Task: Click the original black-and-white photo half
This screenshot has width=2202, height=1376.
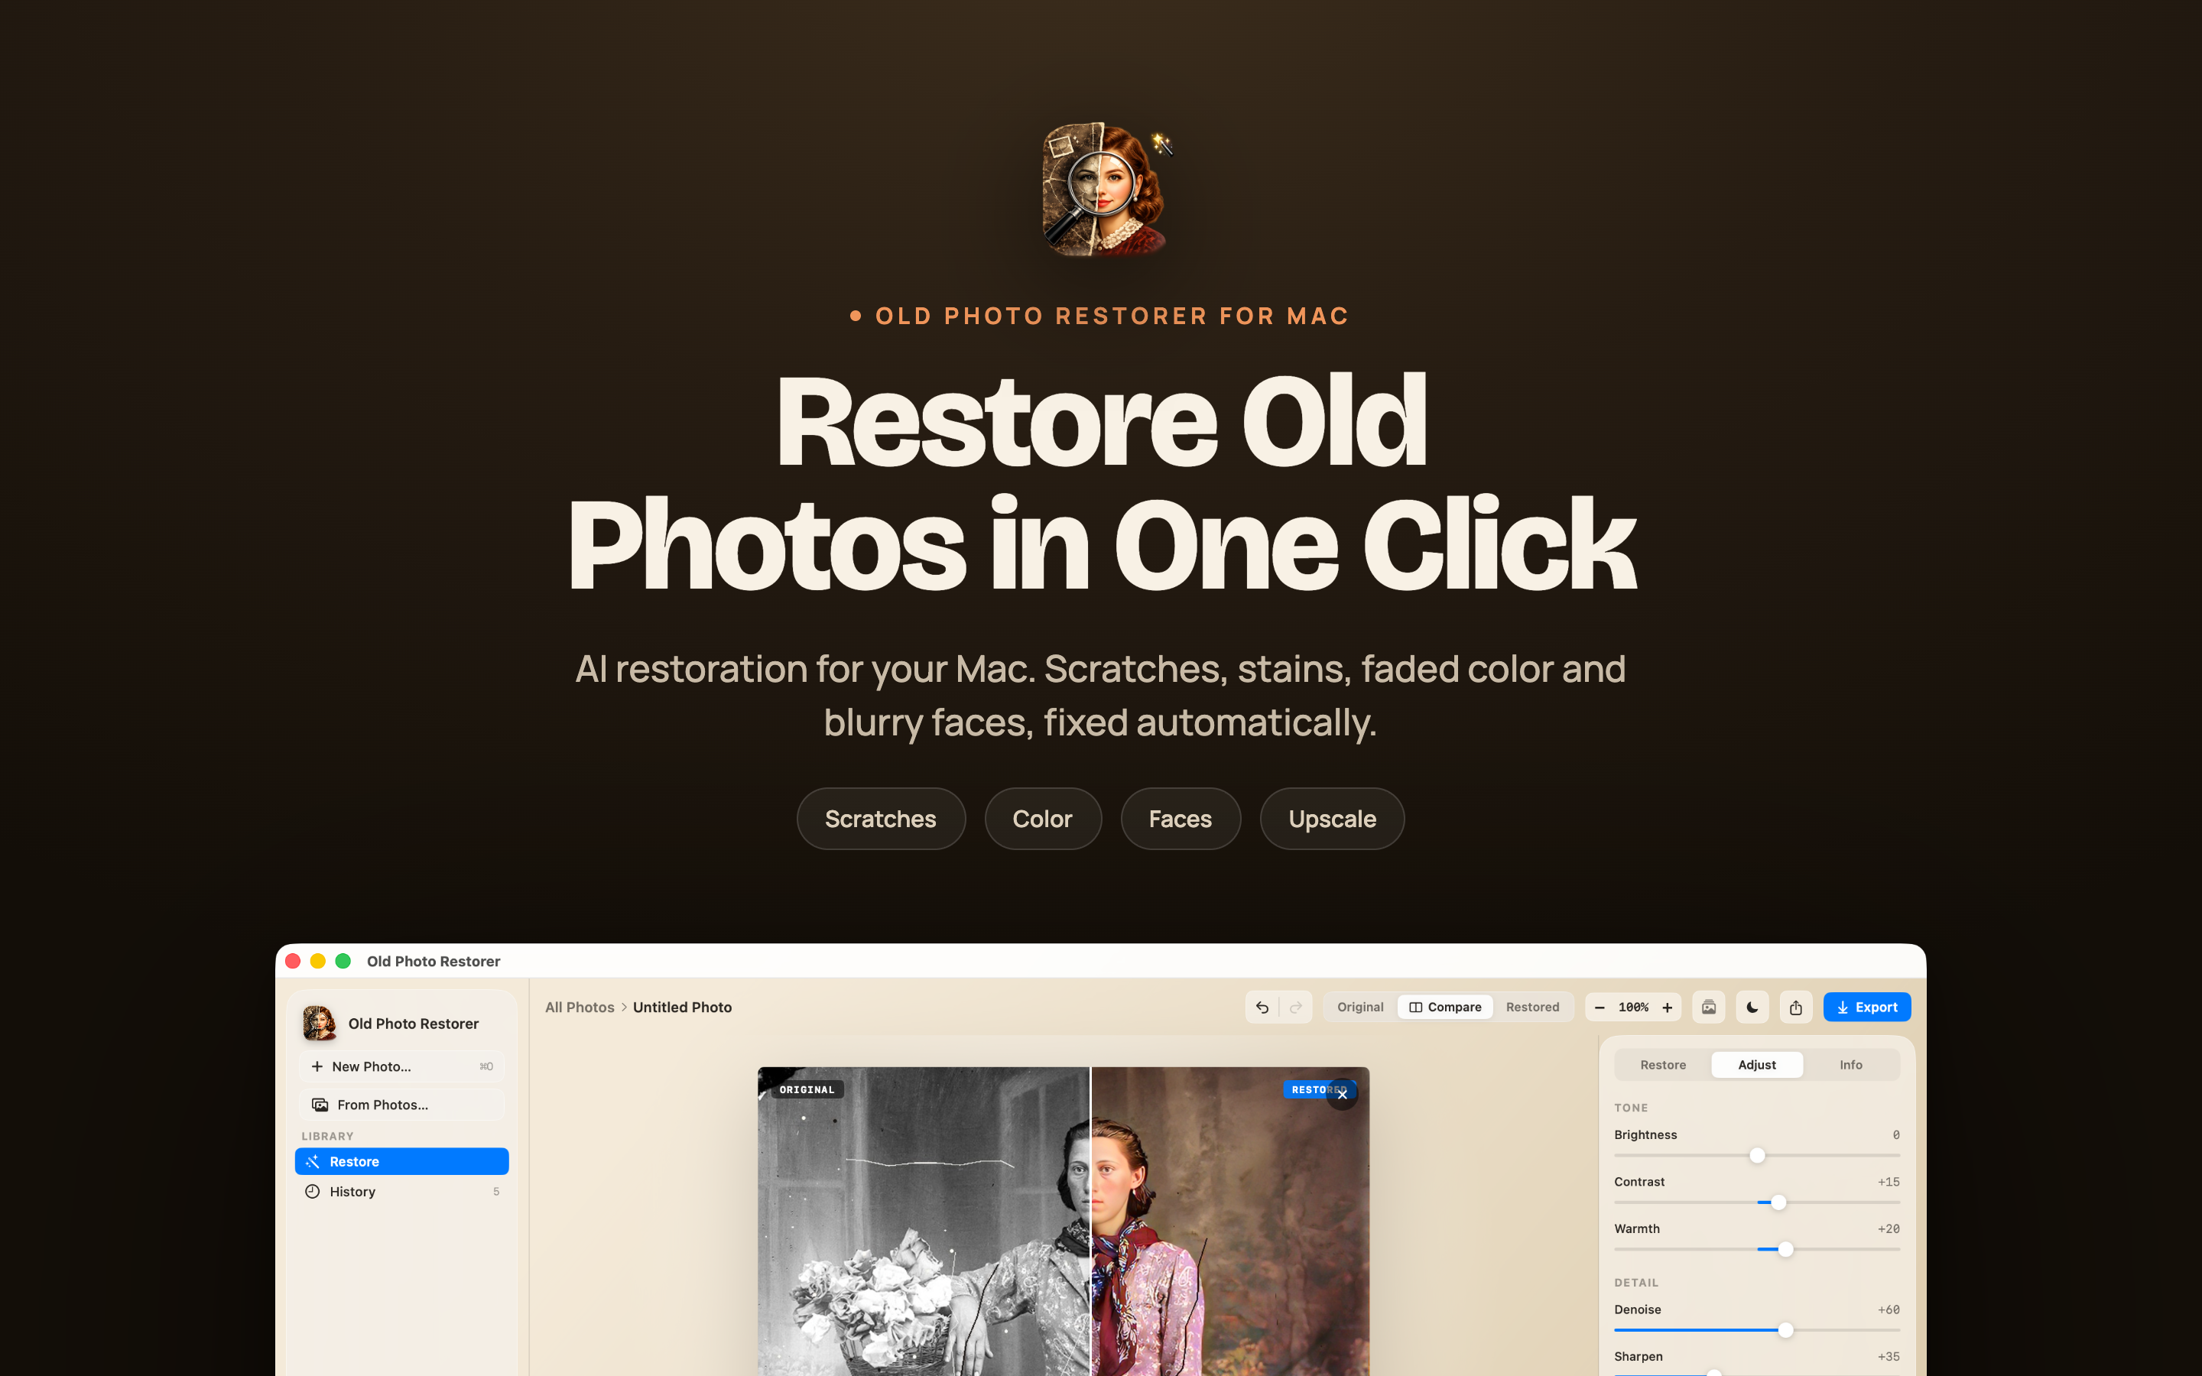Action: coord(924,1222)
